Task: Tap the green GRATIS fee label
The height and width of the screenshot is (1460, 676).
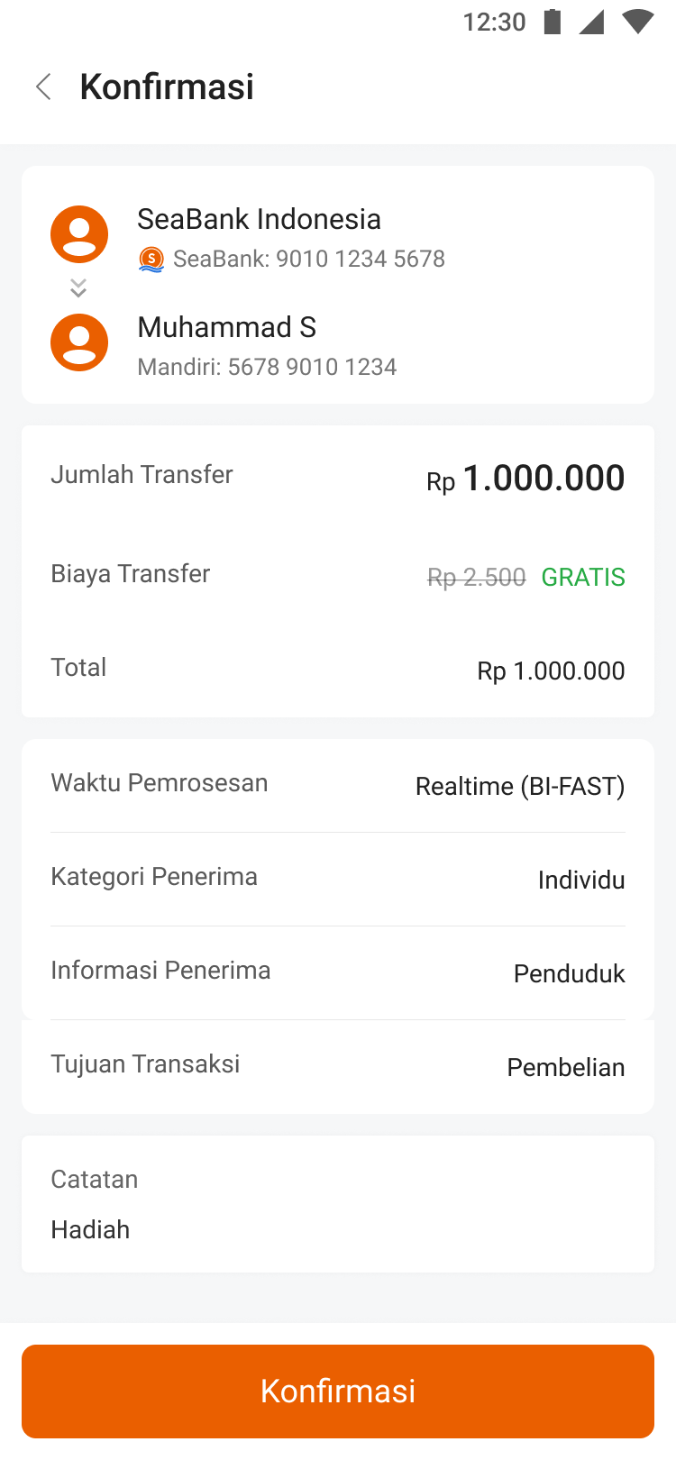Action: (x=583, y=577)
